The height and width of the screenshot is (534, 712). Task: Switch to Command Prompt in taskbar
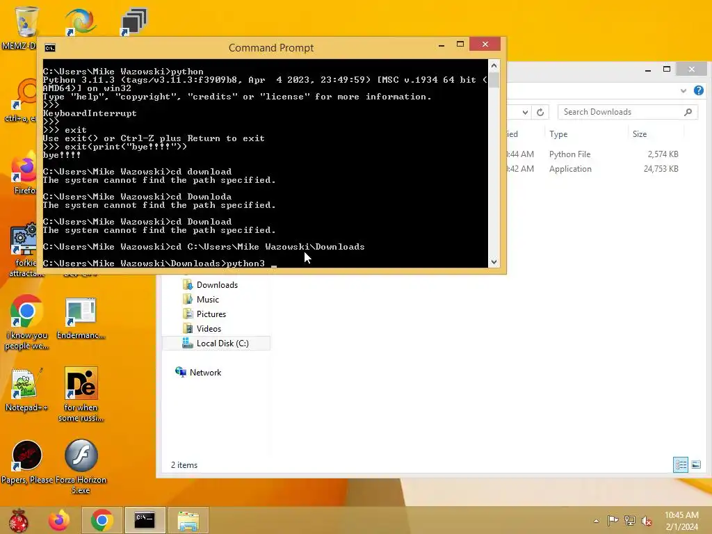coord(145,520)
